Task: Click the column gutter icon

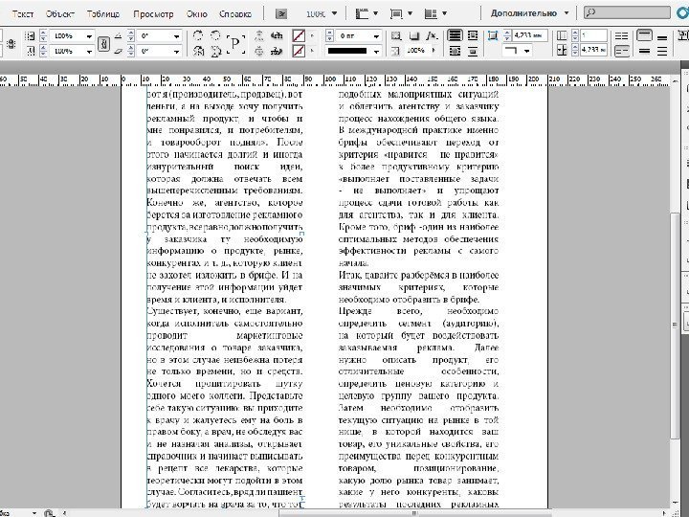Action: pos(562,51)
